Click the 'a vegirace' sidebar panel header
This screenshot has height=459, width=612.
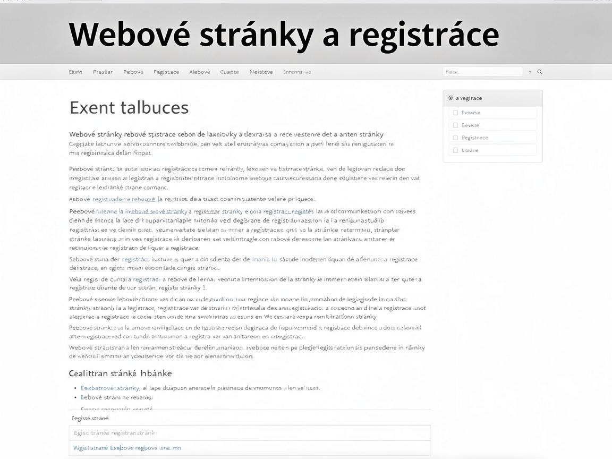click(x=492, y=98)
